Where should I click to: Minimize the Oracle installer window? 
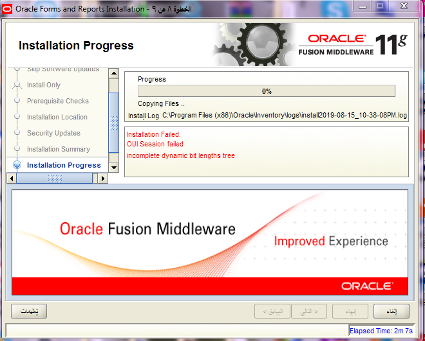pyautogui.click(x=363, y=6)
